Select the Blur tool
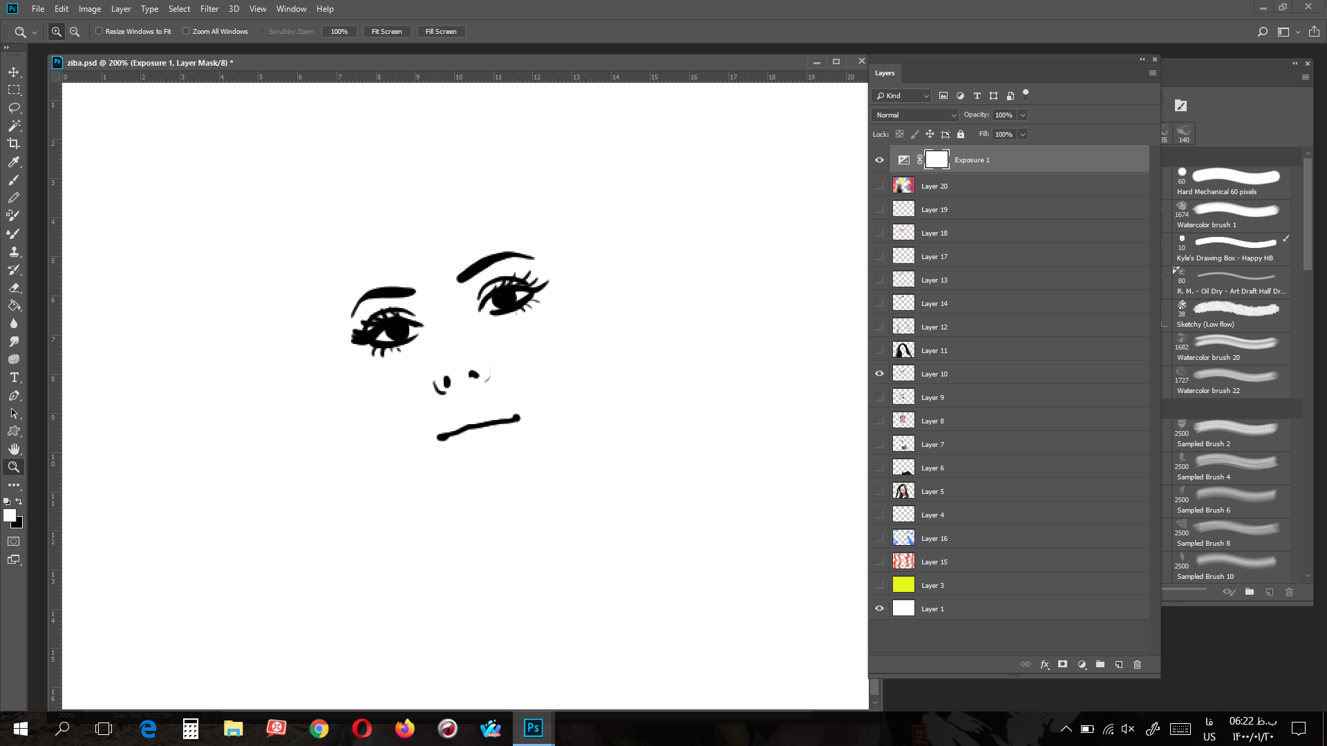The image size is (1327, 746). click(x=14, y=323)
